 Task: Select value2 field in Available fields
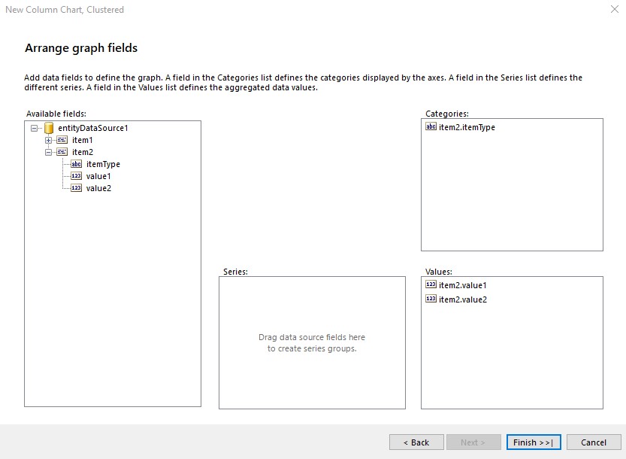pos(98,188)
